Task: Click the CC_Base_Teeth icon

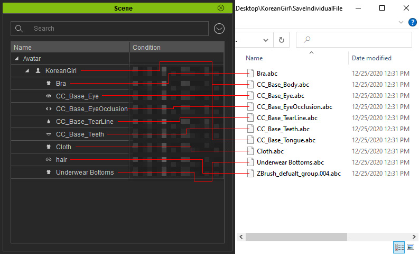Action: point(49,134)
